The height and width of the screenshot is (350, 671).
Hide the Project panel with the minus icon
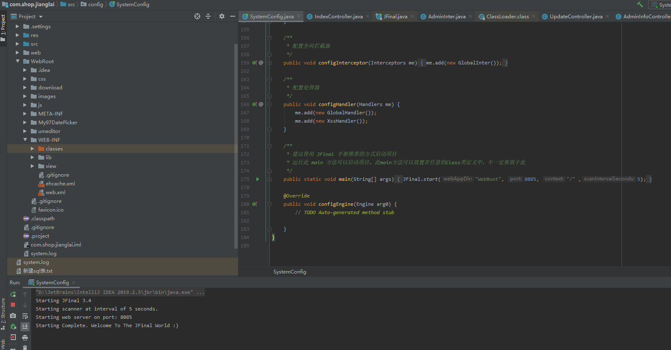233,16
